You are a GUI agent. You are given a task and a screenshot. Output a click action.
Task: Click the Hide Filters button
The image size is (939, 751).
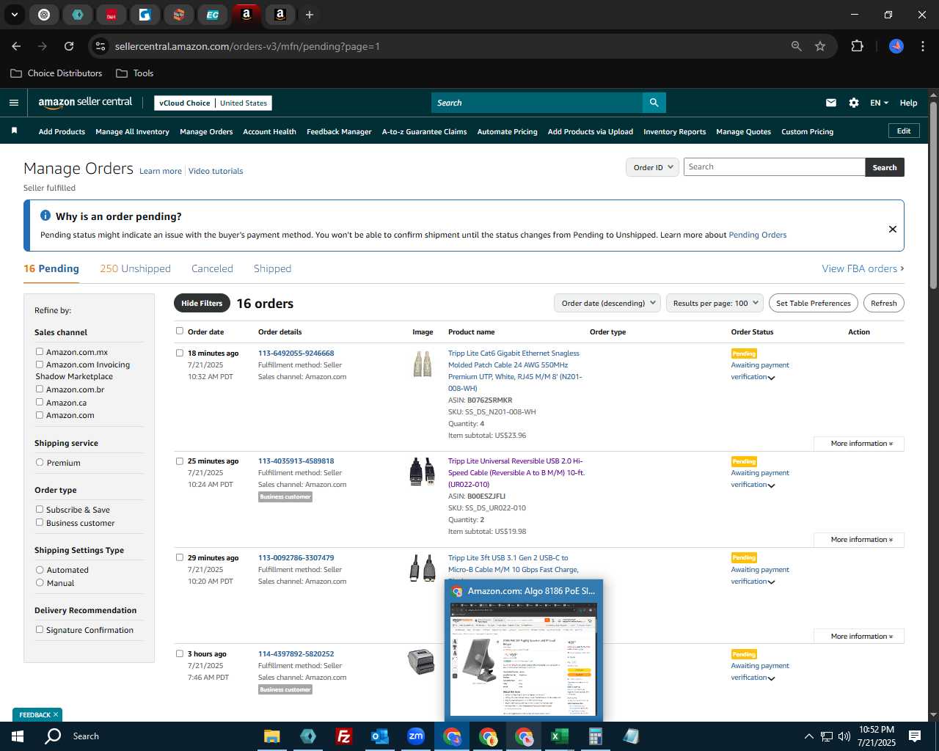point(202,303)
